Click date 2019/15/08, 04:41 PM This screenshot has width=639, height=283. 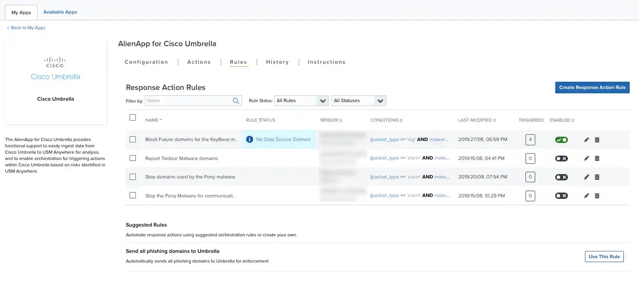pyautogui.click(x=483, y=158)
